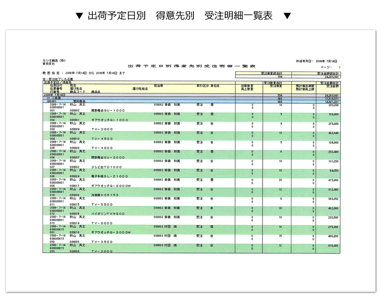The width and height of the screenshot is (381, 299).
Task: Select the 担当者 column header
Action: point(158,86)
